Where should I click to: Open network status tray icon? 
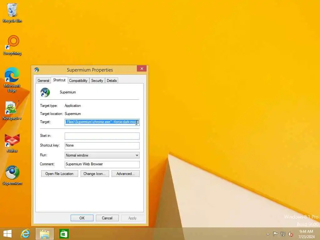pos(283,234)
